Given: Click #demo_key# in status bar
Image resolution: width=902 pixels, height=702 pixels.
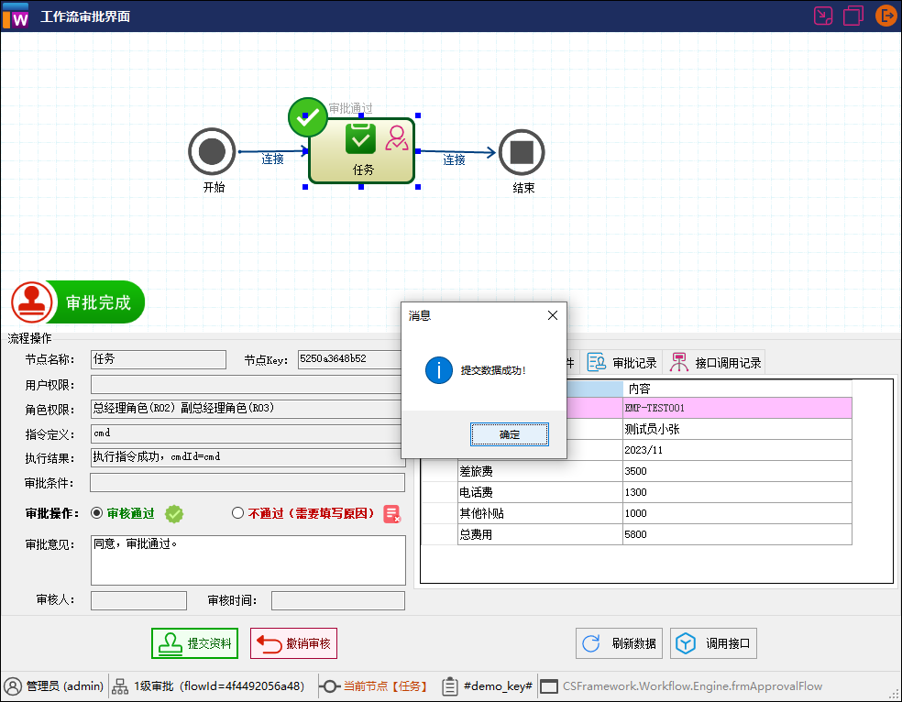Looking at the screenshot, I should [x=498, y=686].
